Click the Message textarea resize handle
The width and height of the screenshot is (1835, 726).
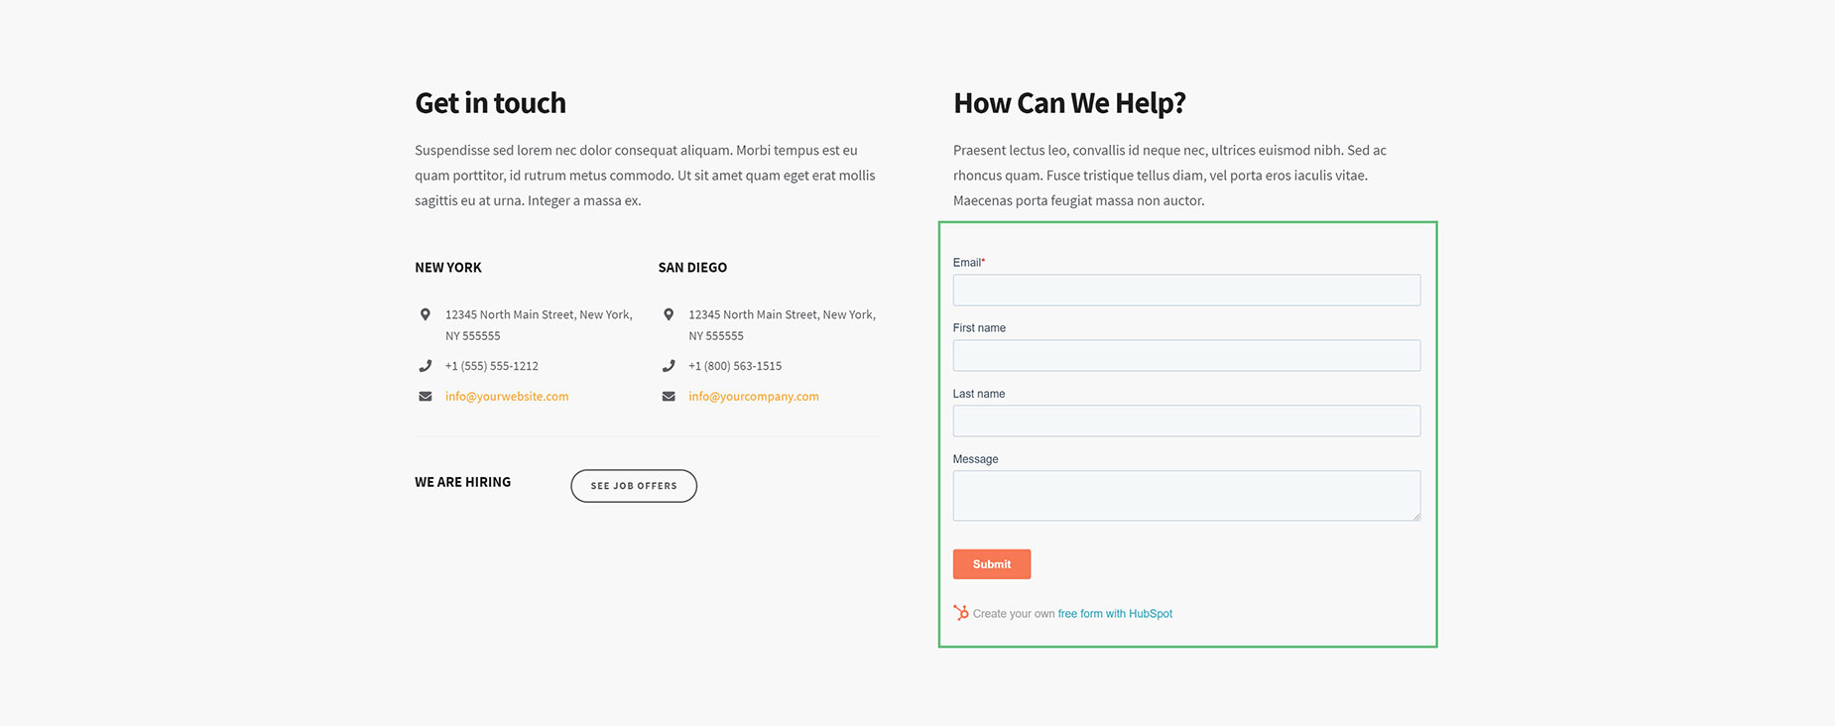click(x=1415, y=516)
